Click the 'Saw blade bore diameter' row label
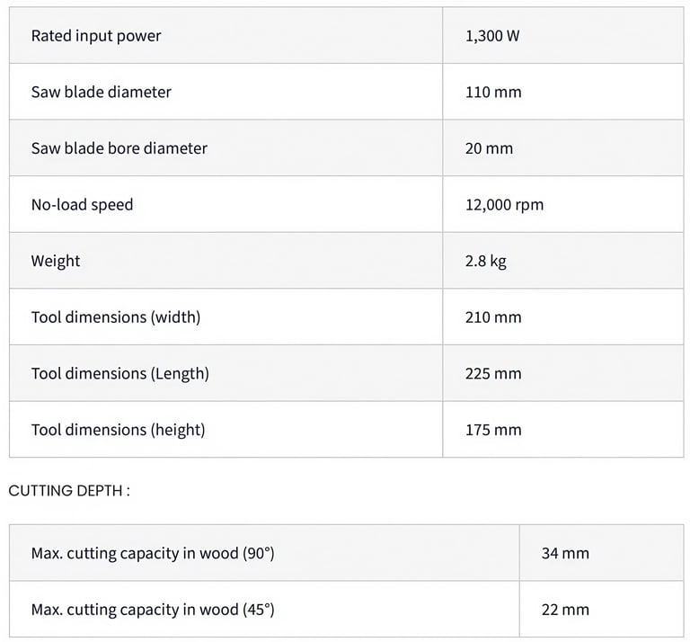This screenshot has height=642, width=690. coord(119,148)
